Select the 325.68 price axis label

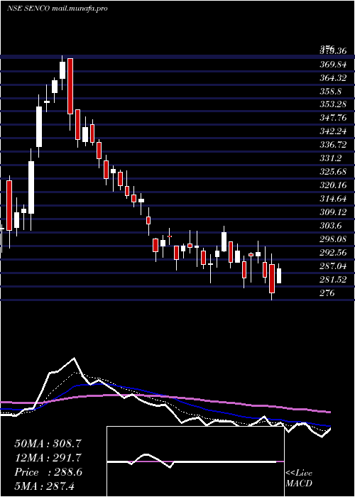(x=333, y=172)
